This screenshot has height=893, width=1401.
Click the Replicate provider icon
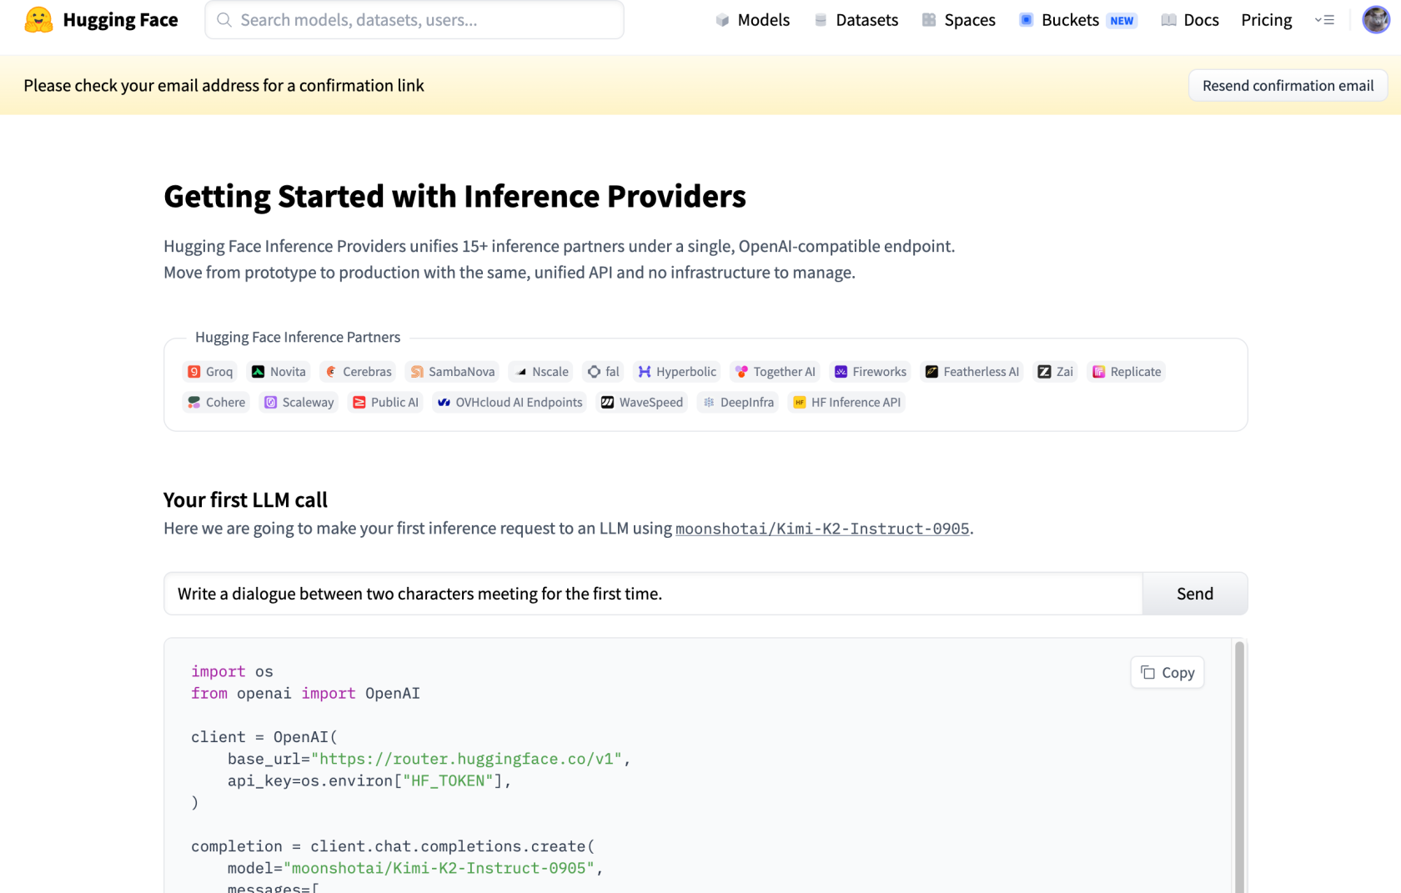(x=1099, y=372)
